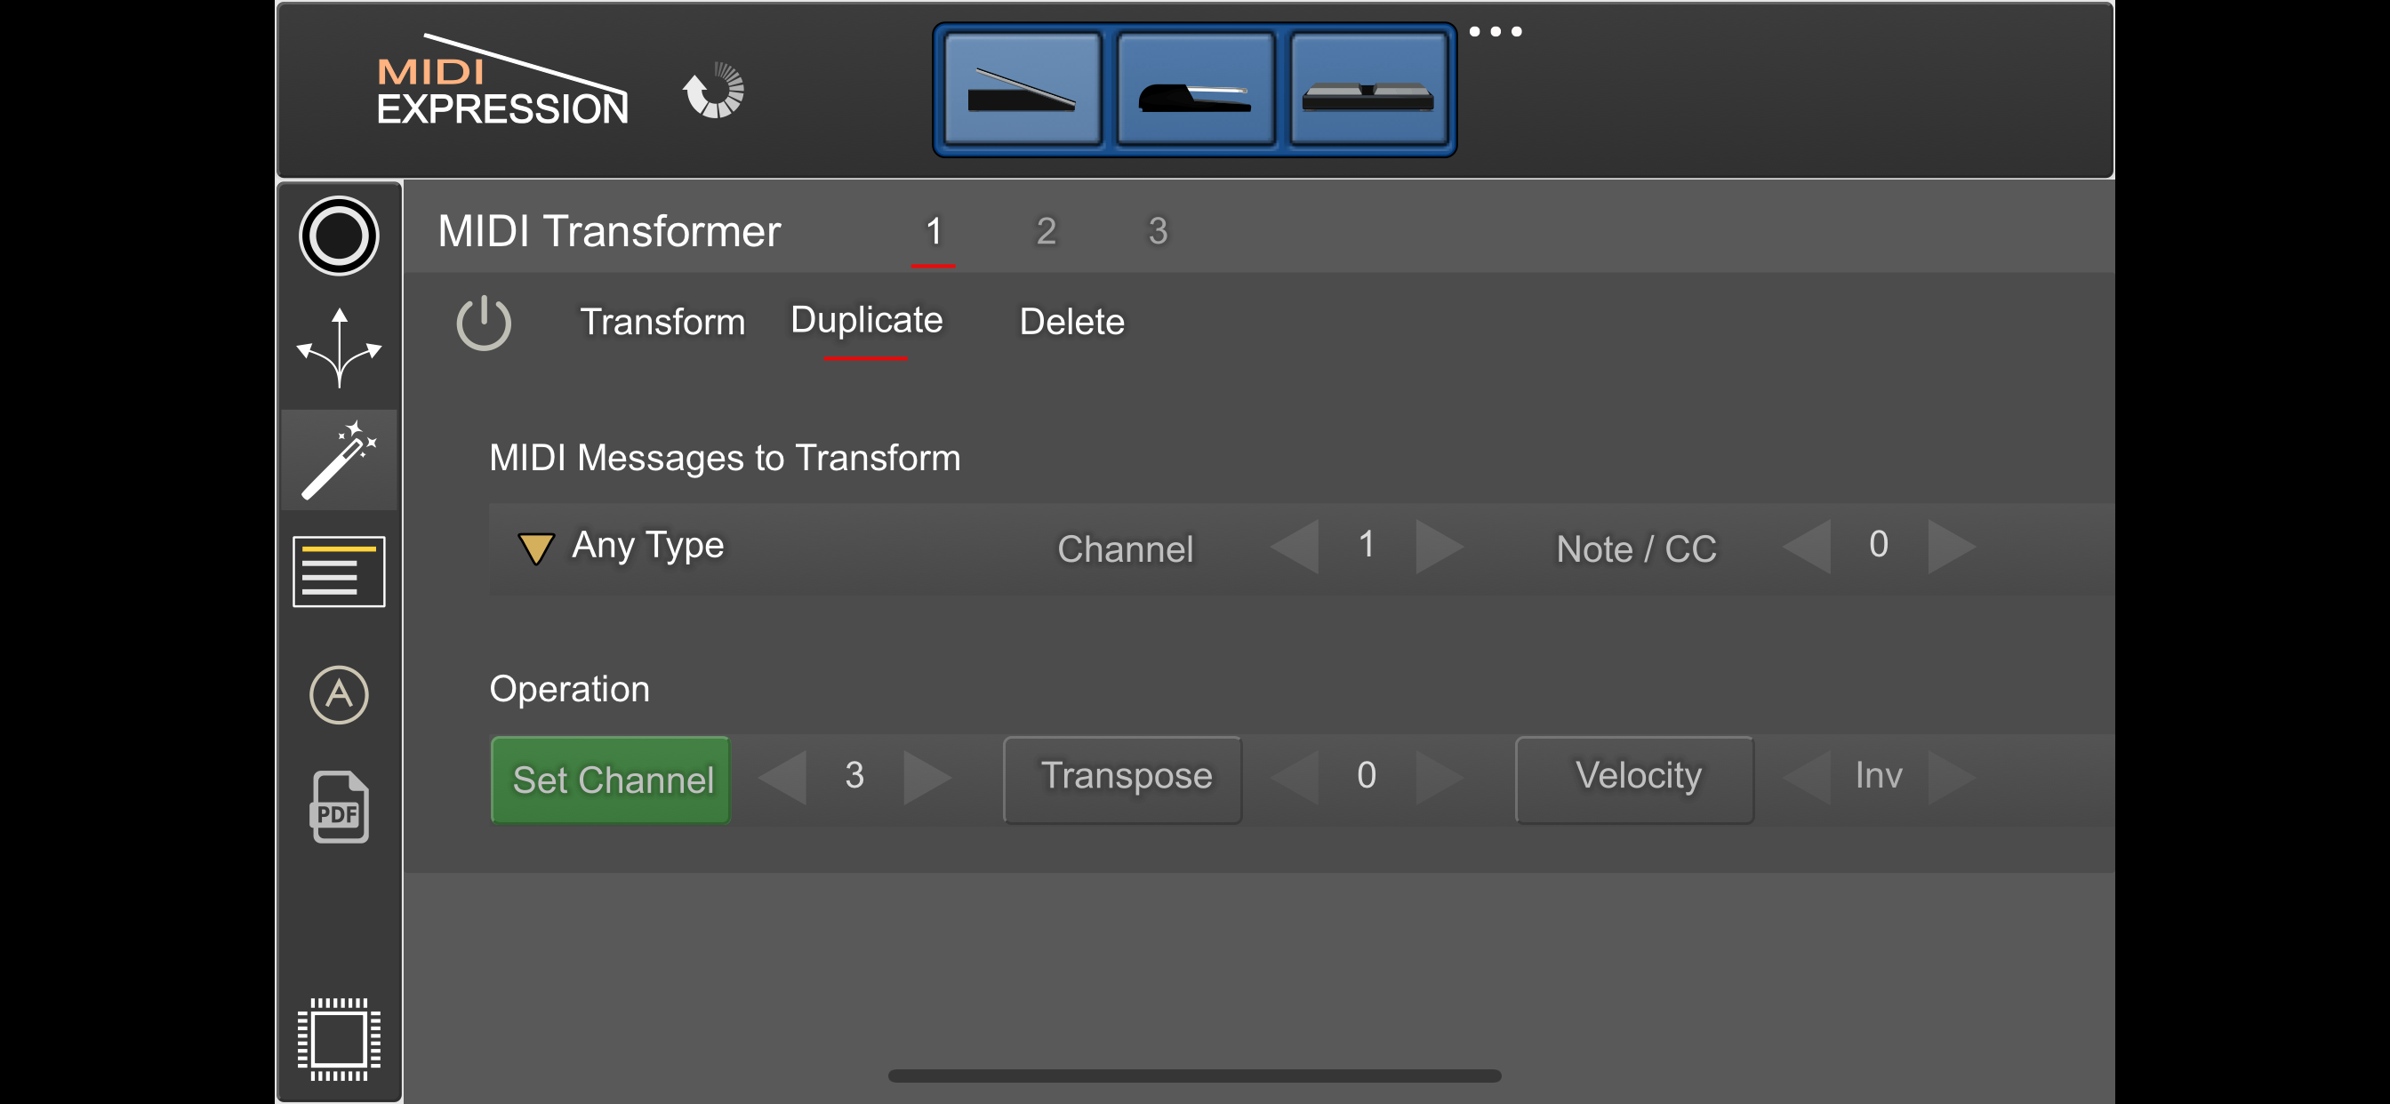
Task: Open the text list sidebar icon
Action: pos(339,572)
